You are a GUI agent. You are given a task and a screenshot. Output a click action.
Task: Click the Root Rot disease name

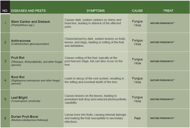coord(19,76)
